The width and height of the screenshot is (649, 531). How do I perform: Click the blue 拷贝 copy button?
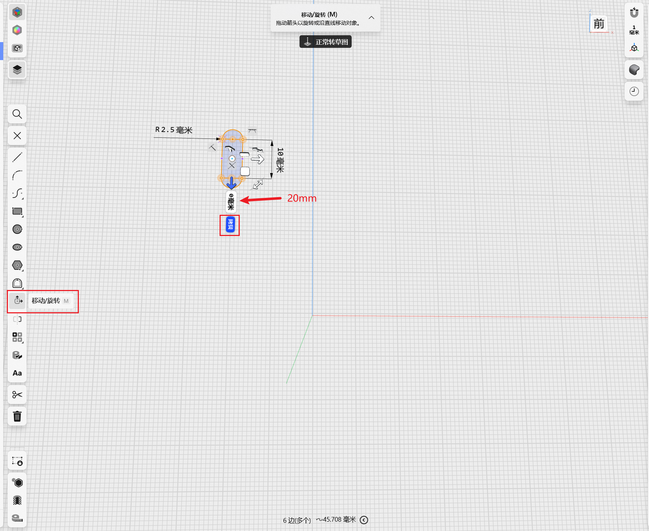pos(230,225)
